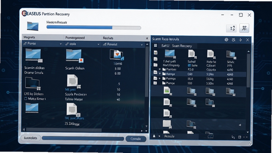Image resolution: width=272 pixels, height=153 pixels.
Task: Click the arrow icon in Scann Reta ferruls header
Action: (240, 40)
